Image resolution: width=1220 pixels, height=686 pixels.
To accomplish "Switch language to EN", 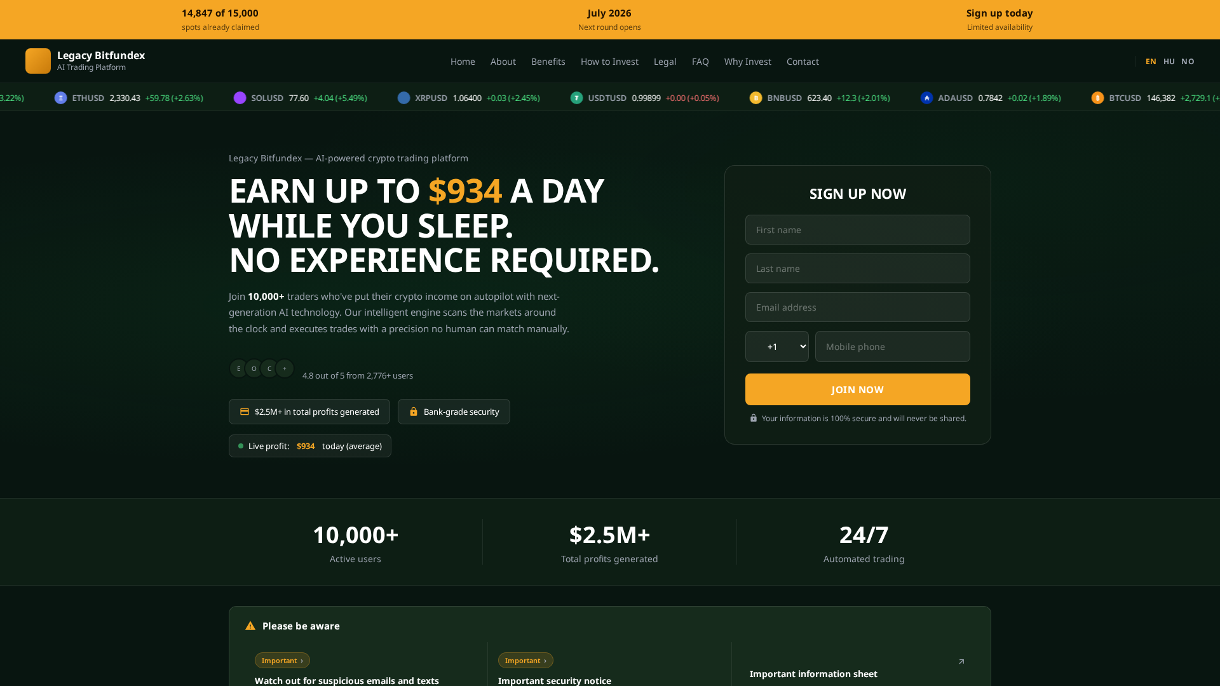I will pyautogui.click(x=1151, y=62).
